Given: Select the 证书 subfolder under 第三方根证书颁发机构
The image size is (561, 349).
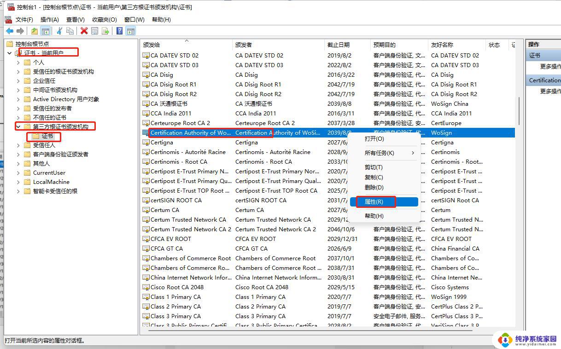Looking at the screenshot, I should pos(47,136).
